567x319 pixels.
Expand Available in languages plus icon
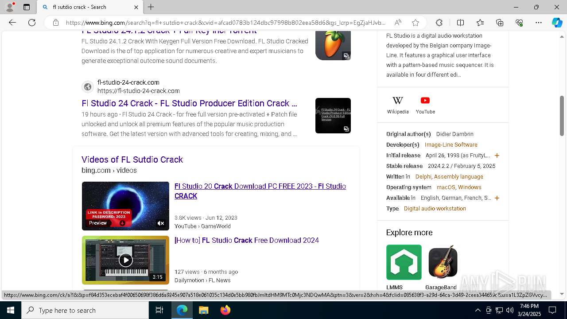[497, 198]
